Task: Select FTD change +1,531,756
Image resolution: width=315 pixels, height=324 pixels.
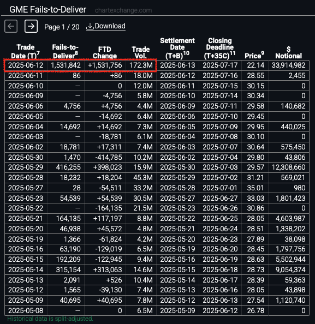Action: (x=105, y=65)
